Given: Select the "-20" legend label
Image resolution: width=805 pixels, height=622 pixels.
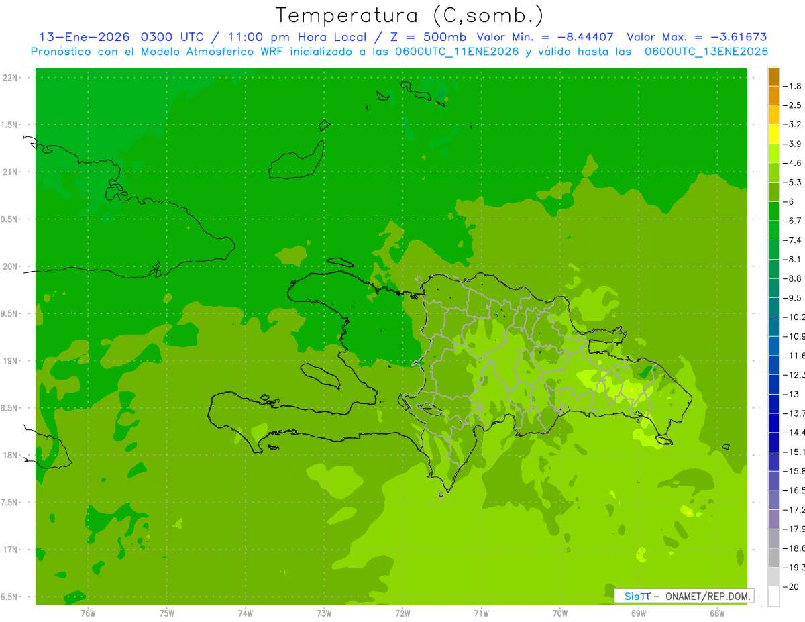Looking at the screenshot, I should [x=792, y=586].
